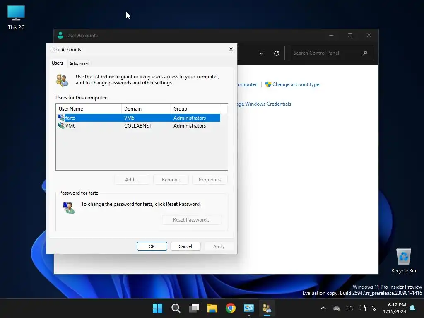Click the VM6 domain cell for fartz

[x=129, y=118]
